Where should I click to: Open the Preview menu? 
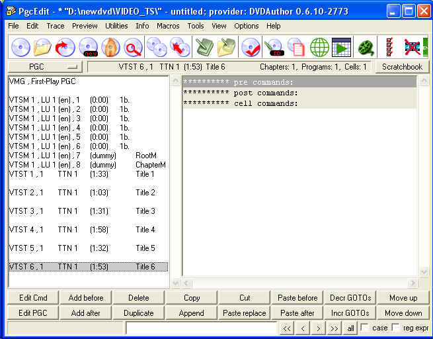(85, 26)
